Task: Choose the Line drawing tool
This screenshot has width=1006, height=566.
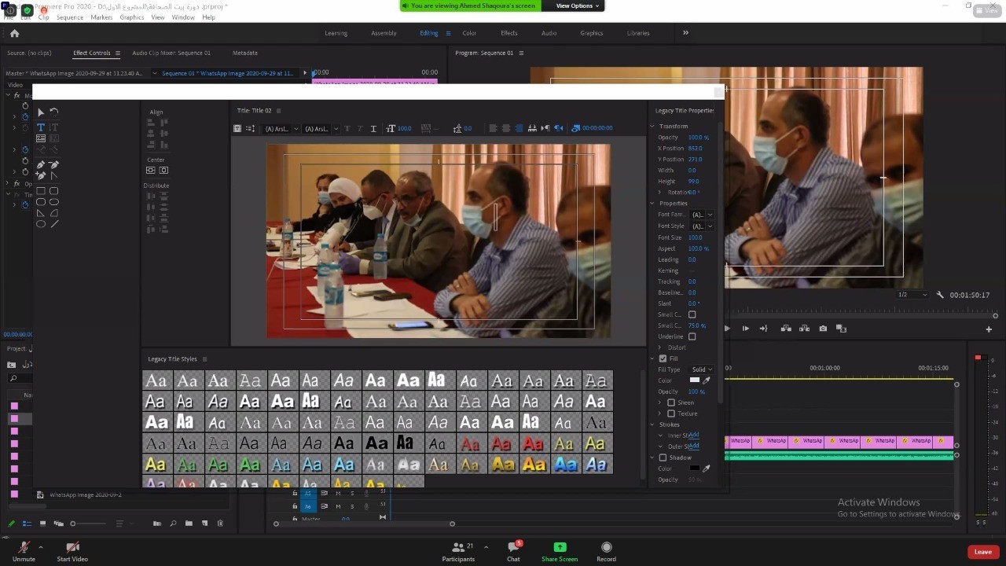Action: tap(54, 224)
